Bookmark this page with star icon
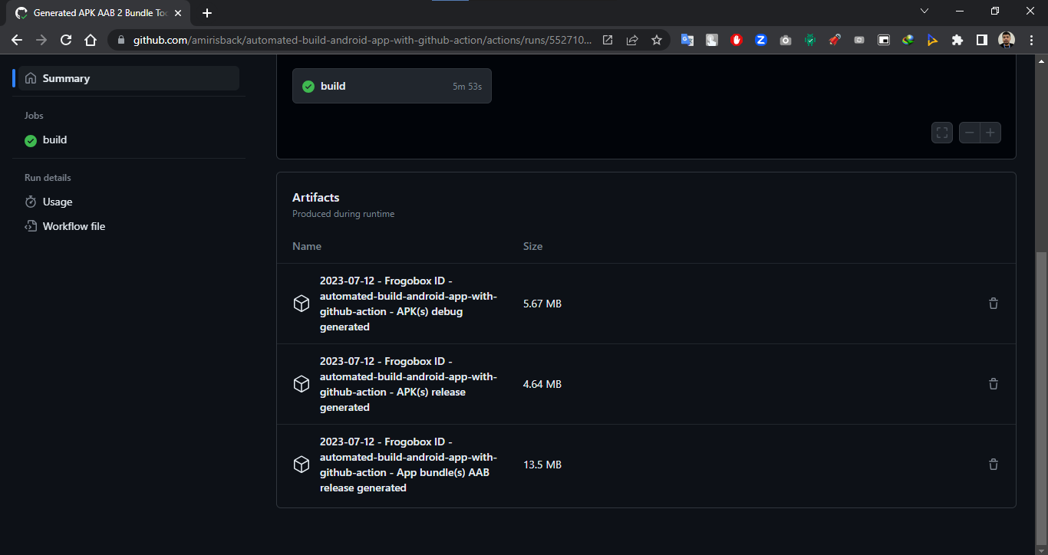The image size is (1048, 555). click(657, 40)
